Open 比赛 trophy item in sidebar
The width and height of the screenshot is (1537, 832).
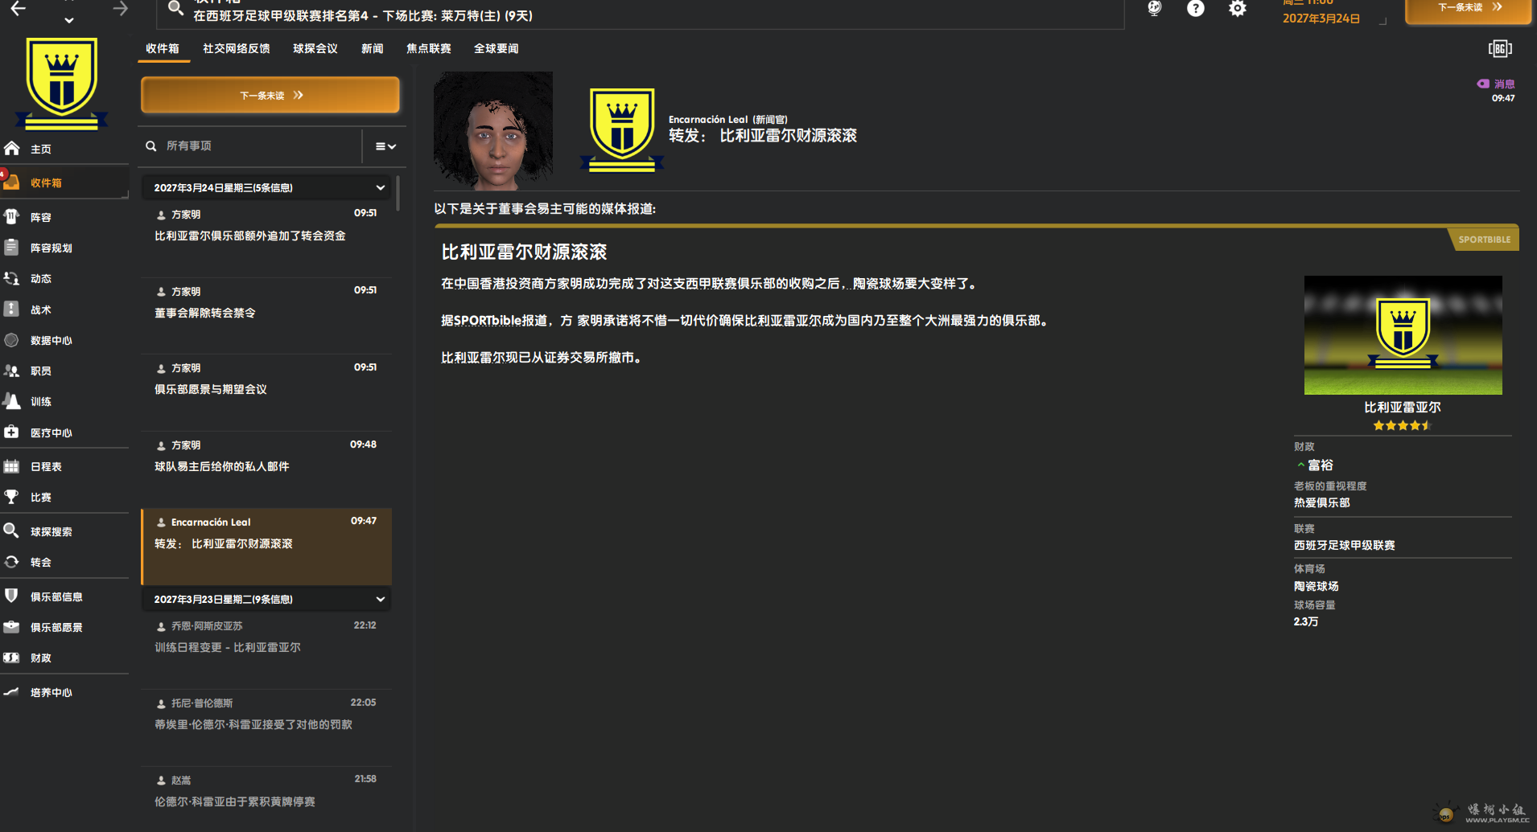pyautogui.click(x=40, y=498)
